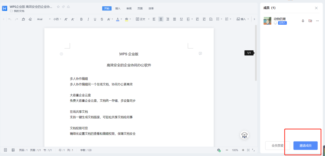Click the increase indent icon
This screenshot has height=156, width=325.
coord(204,19)
